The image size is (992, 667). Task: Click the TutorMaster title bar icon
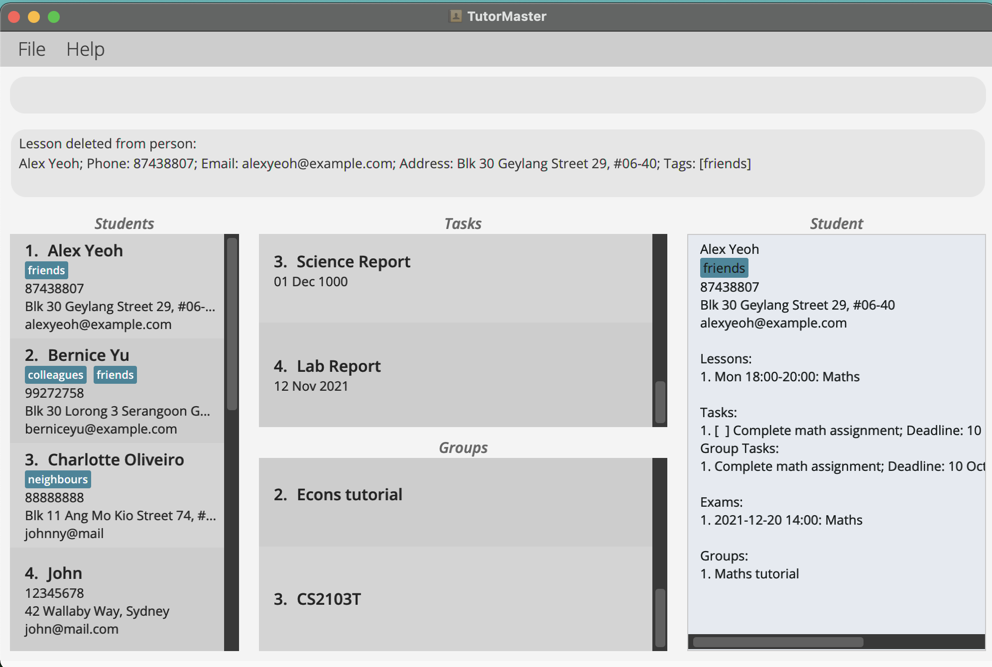[x=455, y=16]
